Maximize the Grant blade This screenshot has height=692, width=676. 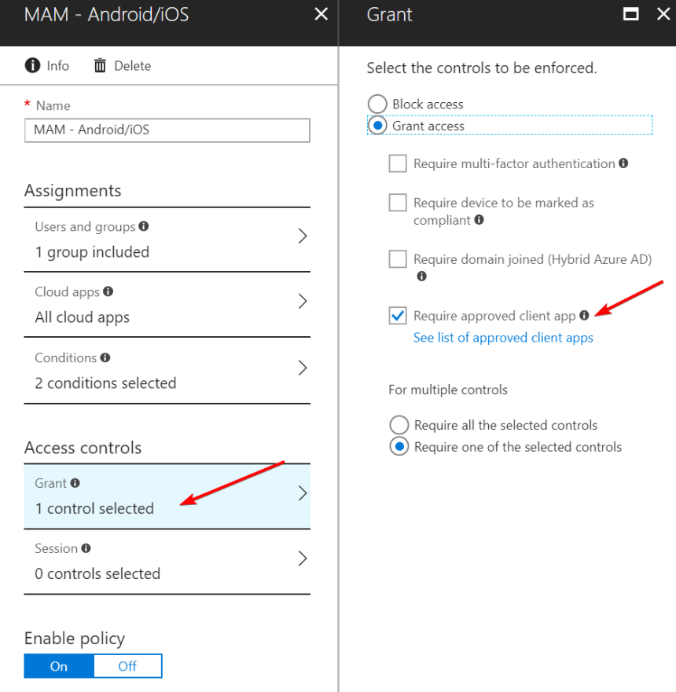click(630, 13)
